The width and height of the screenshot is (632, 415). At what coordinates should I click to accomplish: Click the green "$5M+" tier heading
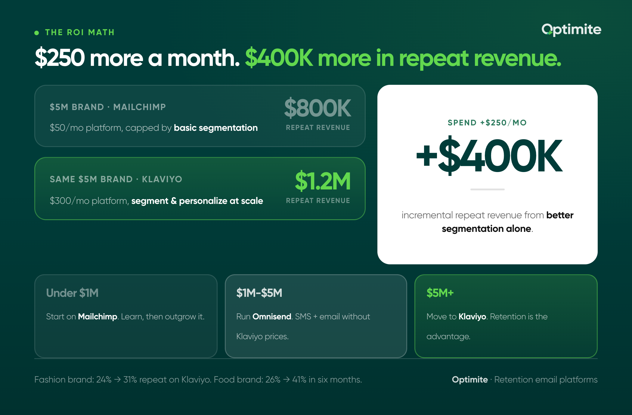[x=440, y=293]
